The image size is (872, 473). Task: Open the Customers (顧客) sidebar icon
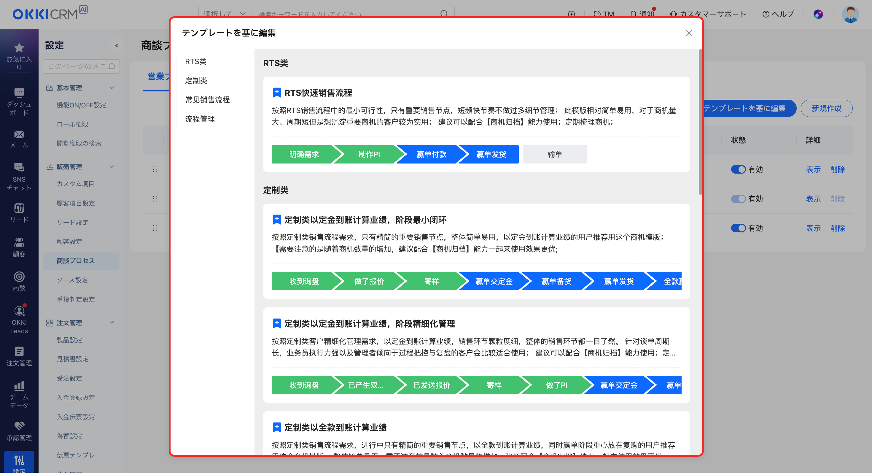(19, 242)
